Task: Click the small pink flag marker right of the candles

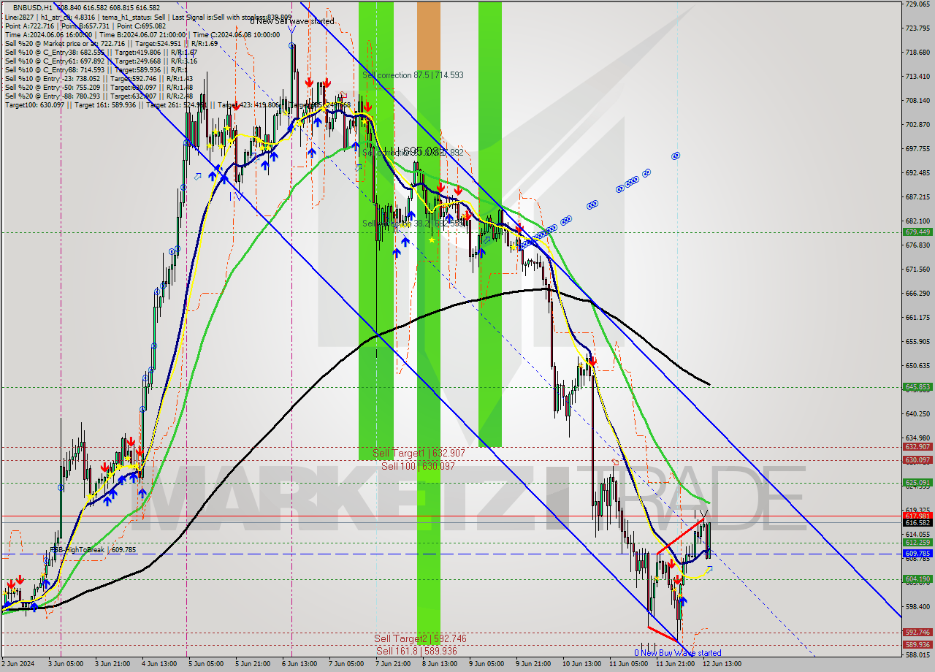Action: 343,95
